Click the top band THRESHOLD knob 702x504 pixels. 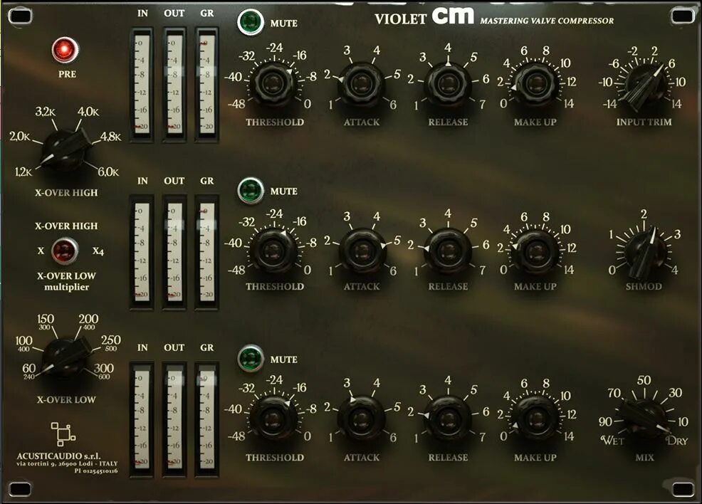click(273, 83)
